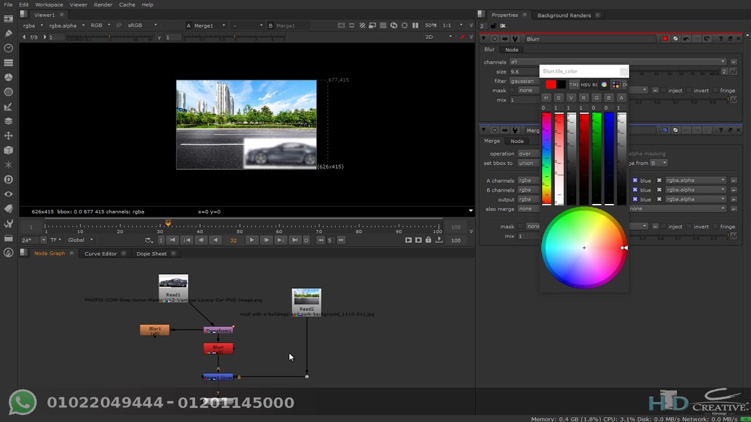Switch to the Curve Editor tab

[100, 254]
